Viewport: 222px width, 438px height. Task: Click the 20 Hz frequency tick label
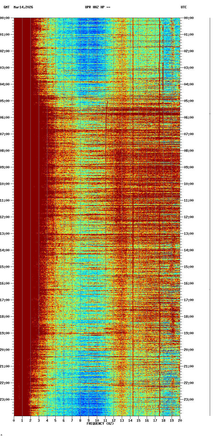click(180, 421)
